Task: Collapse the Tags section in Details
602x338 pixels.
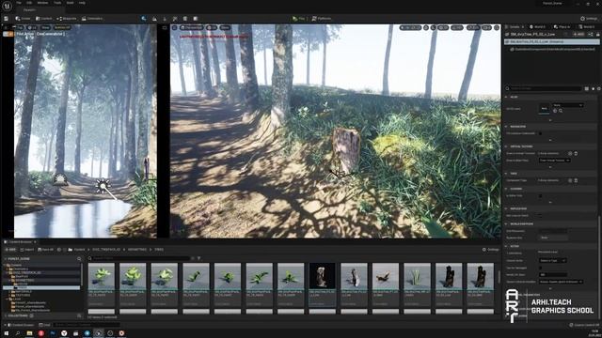Action: [506, 174]
